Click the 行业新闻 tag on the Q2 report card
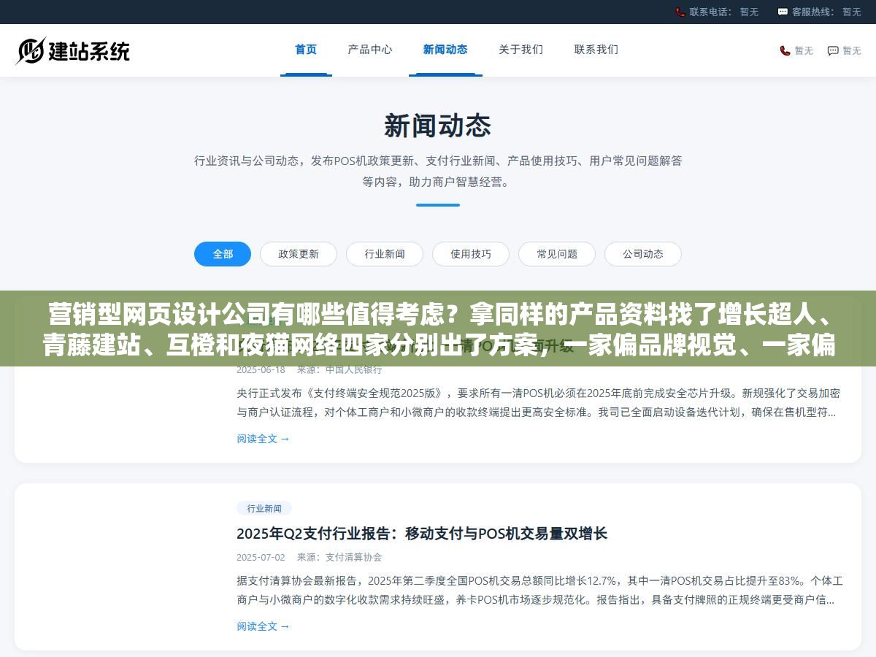Screen dimensions: 876x657 tap(264, 508)
